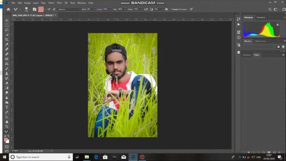The image size is (286, 161).
Task: Toggle pressure controls size button
Action: click(x=191, y=9)
